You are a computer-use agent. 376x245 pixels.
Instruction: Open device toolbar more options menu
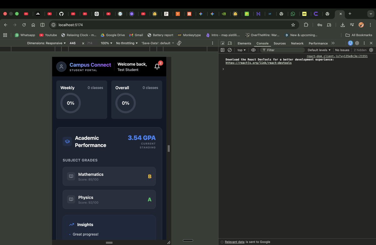(x=212, y=43)
